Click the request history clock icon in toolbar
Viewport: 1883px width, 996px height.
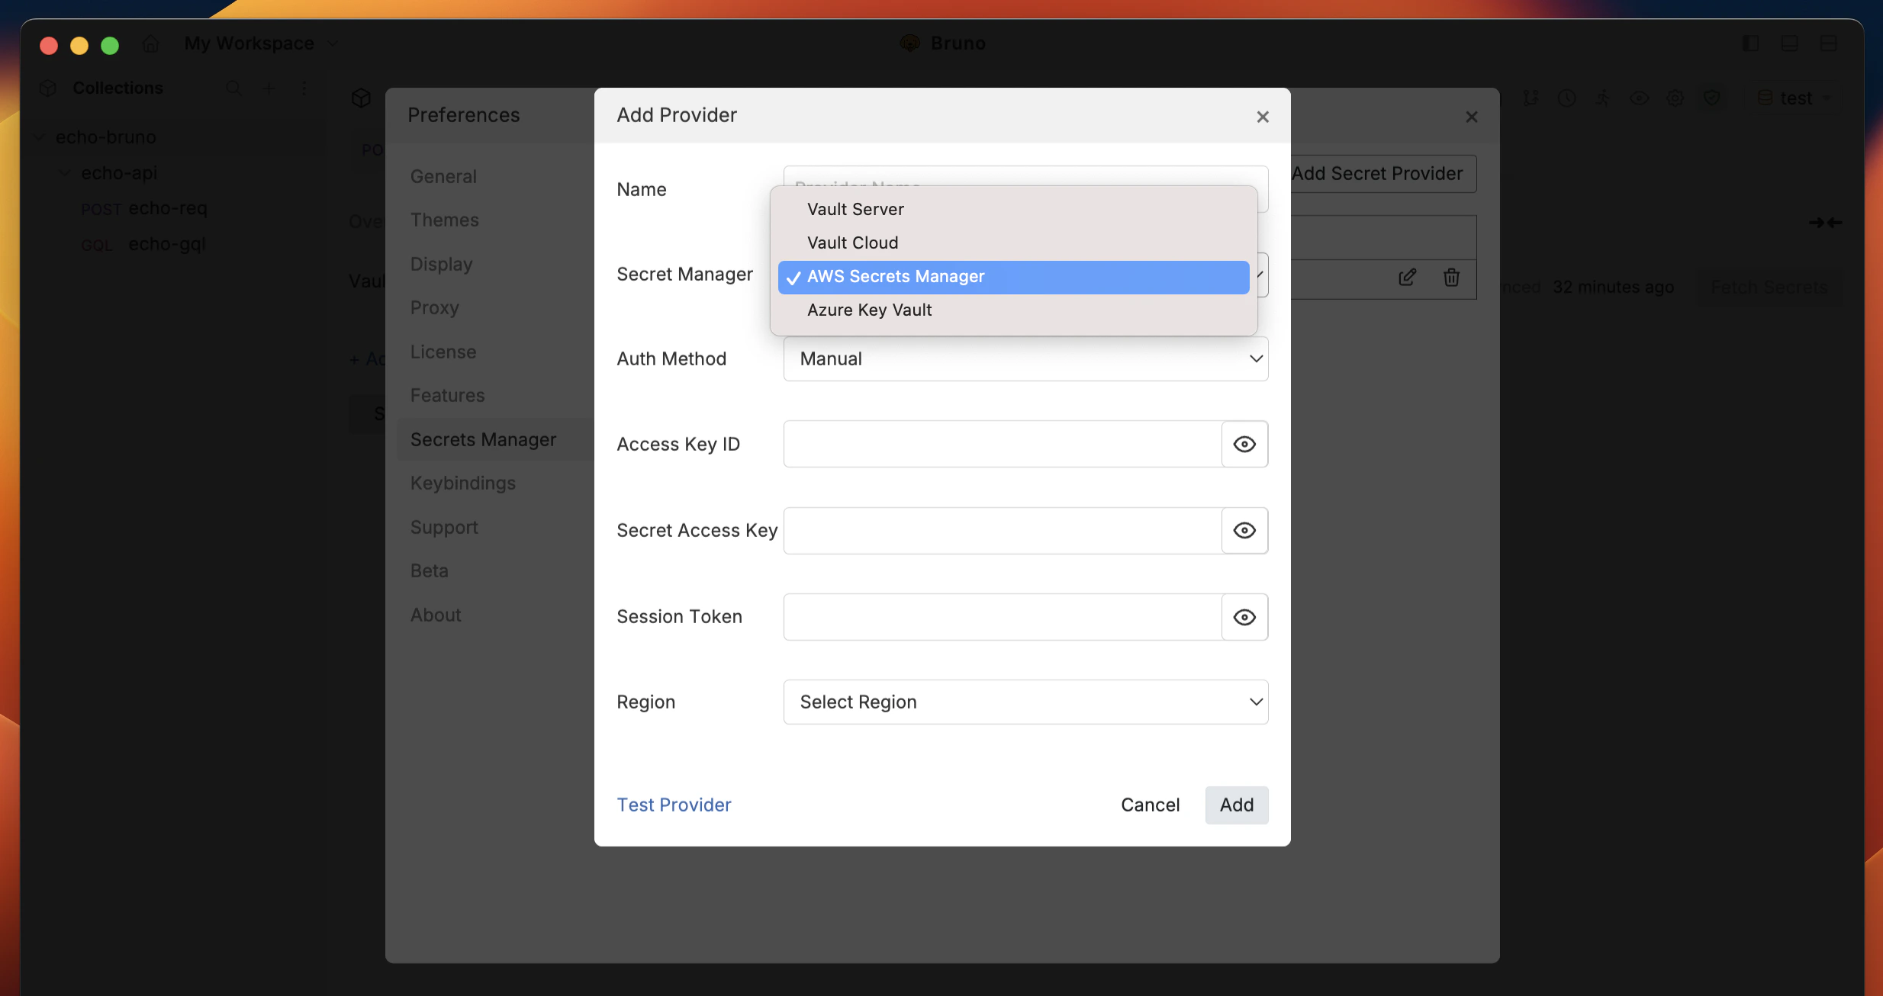pyautogui.click(x=1566, y=98)
